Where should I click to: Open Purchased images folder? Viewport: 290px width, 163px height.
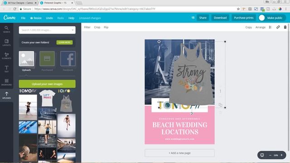(x=47, y=61)
